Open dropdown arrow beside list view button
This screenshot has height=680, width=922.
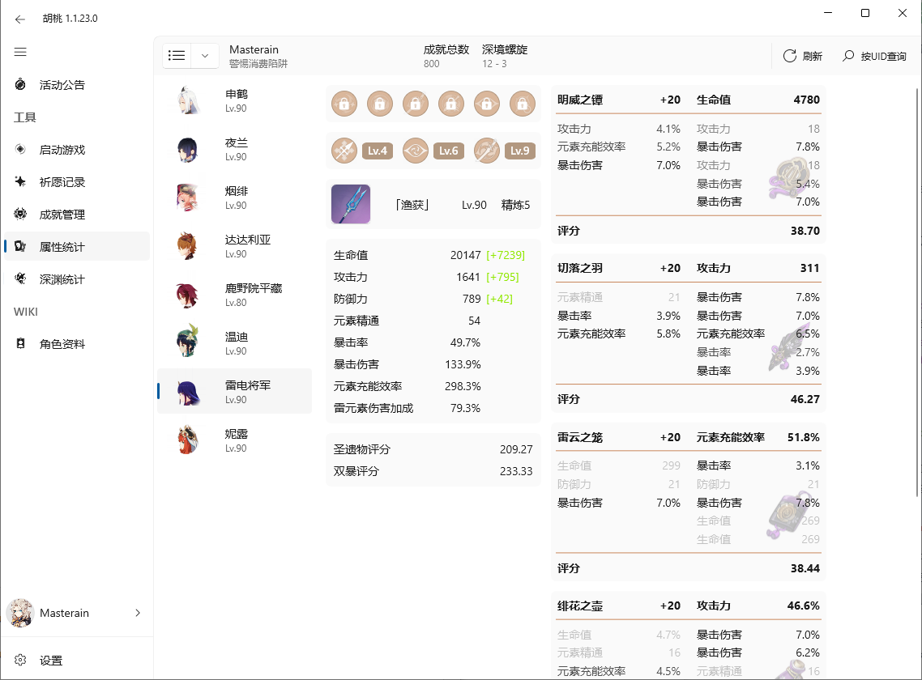pos(205,55)
